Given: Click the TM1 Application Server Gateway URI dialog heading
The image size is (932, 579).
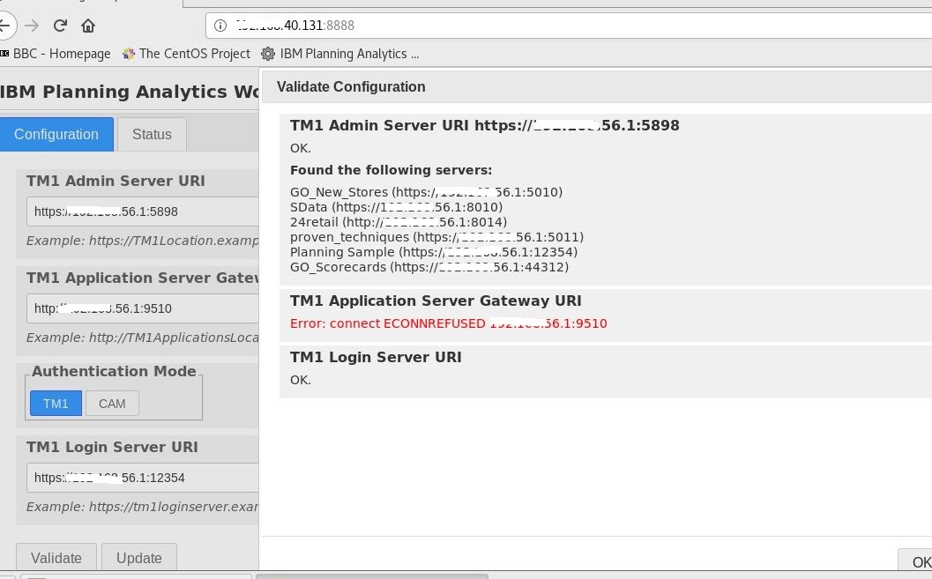Looking at the screenshot, I should (x=436, y=301).
